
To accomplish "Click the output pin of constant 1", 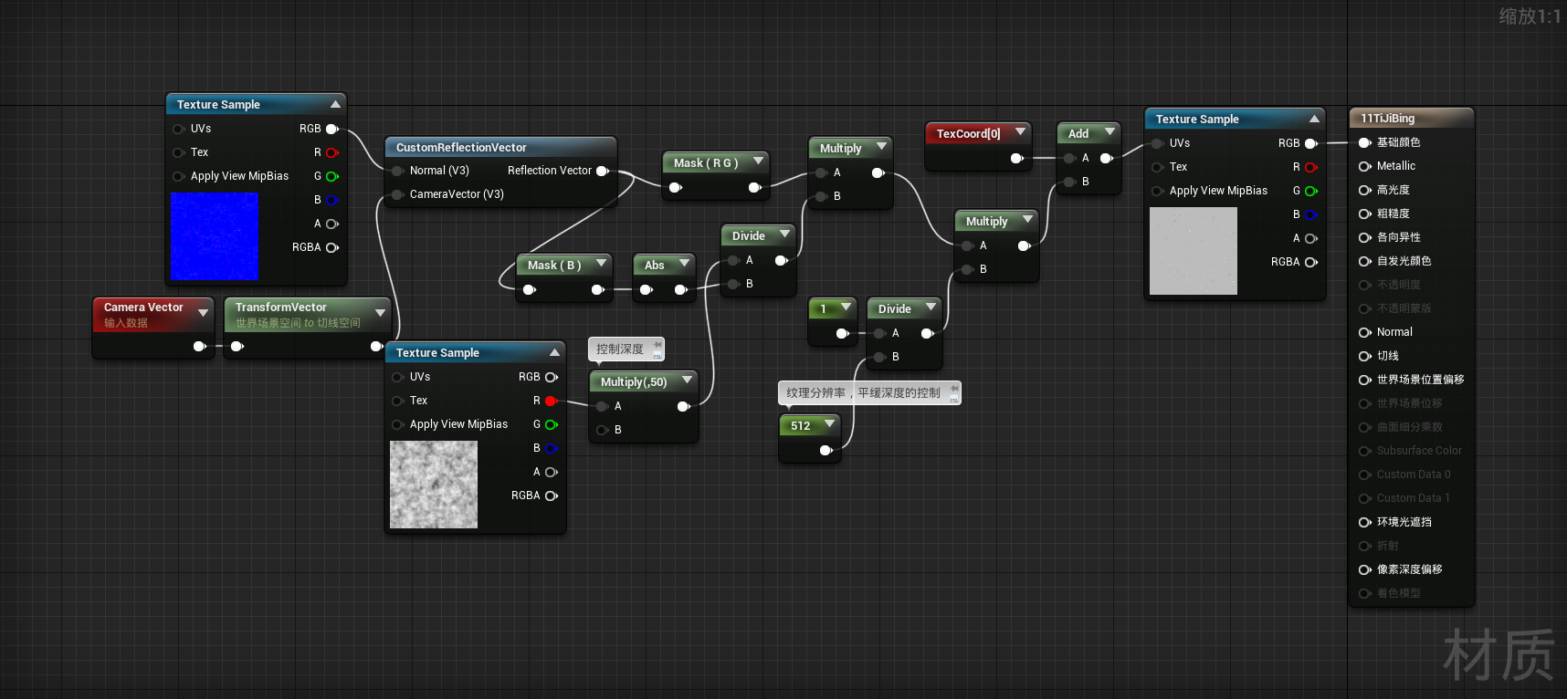I will (843, 333).
